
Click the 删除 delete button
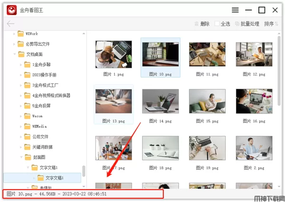202,24
